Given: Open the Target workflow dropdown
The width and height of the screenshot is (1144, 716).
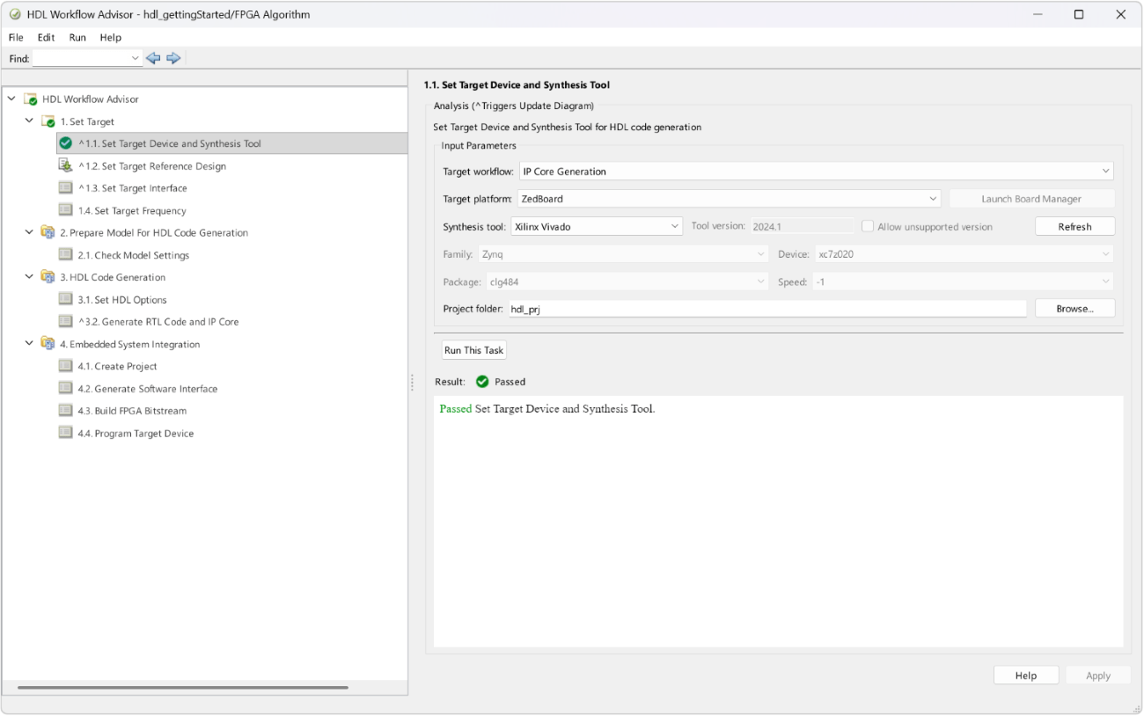Looking at the screenshot, I should pyautogui.click(x=1105, y=172).
